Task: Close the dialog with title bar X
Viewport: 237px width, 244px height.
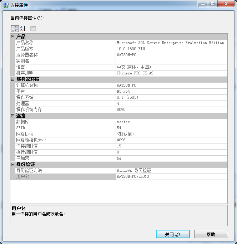Action: click(226, 4)
